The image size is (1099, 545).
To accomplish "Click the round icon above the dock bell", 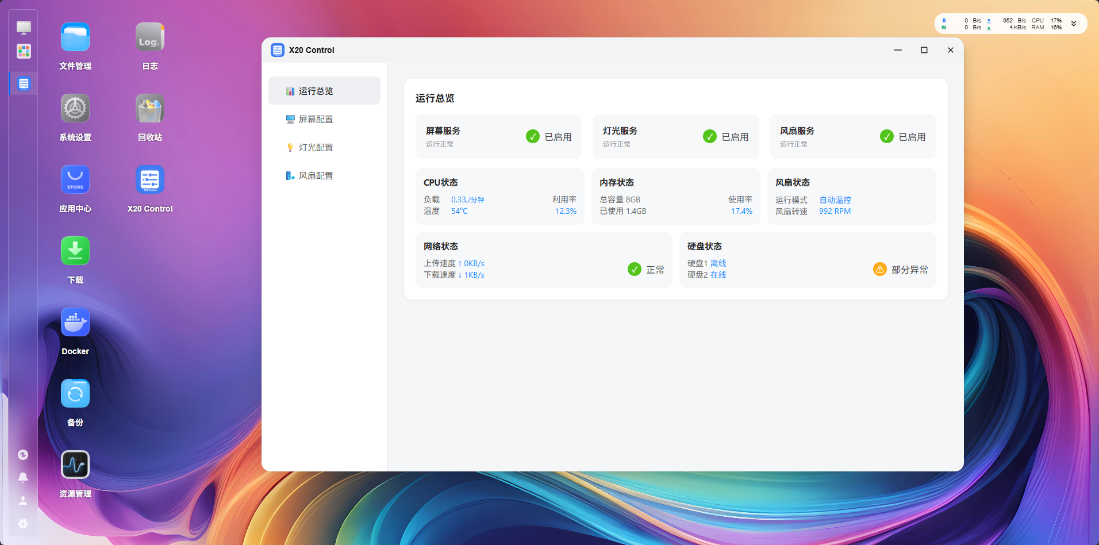I will tap(23, 455).
